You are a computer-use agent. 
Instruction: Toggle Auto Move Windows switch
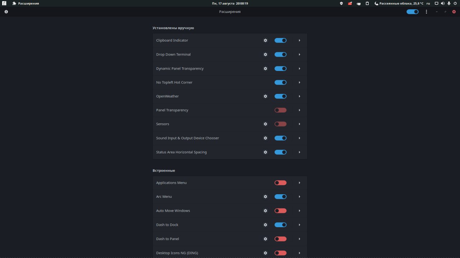click(280, 211)
